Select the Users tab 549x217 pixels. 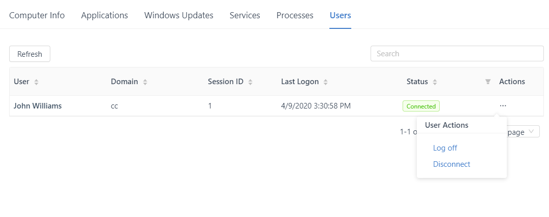340,15
